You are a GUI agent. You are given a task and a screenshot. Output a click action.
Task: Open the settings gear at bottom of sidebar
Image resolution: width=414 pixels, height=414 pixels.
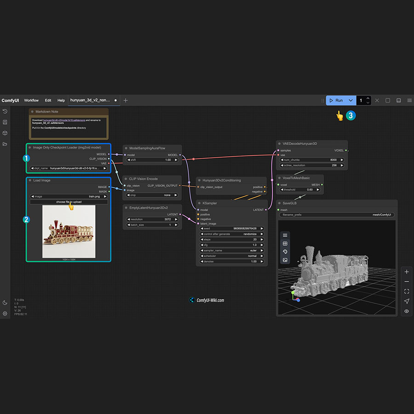[5, 313]
